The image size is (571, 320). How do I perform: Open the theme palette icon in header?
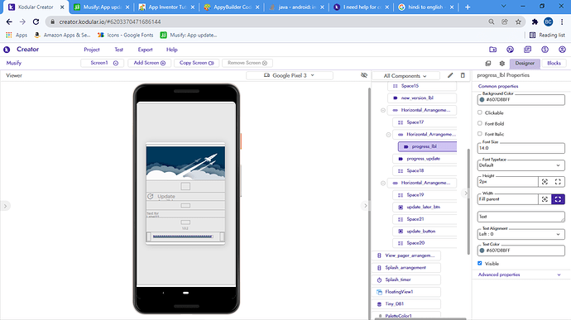(511, 50)
